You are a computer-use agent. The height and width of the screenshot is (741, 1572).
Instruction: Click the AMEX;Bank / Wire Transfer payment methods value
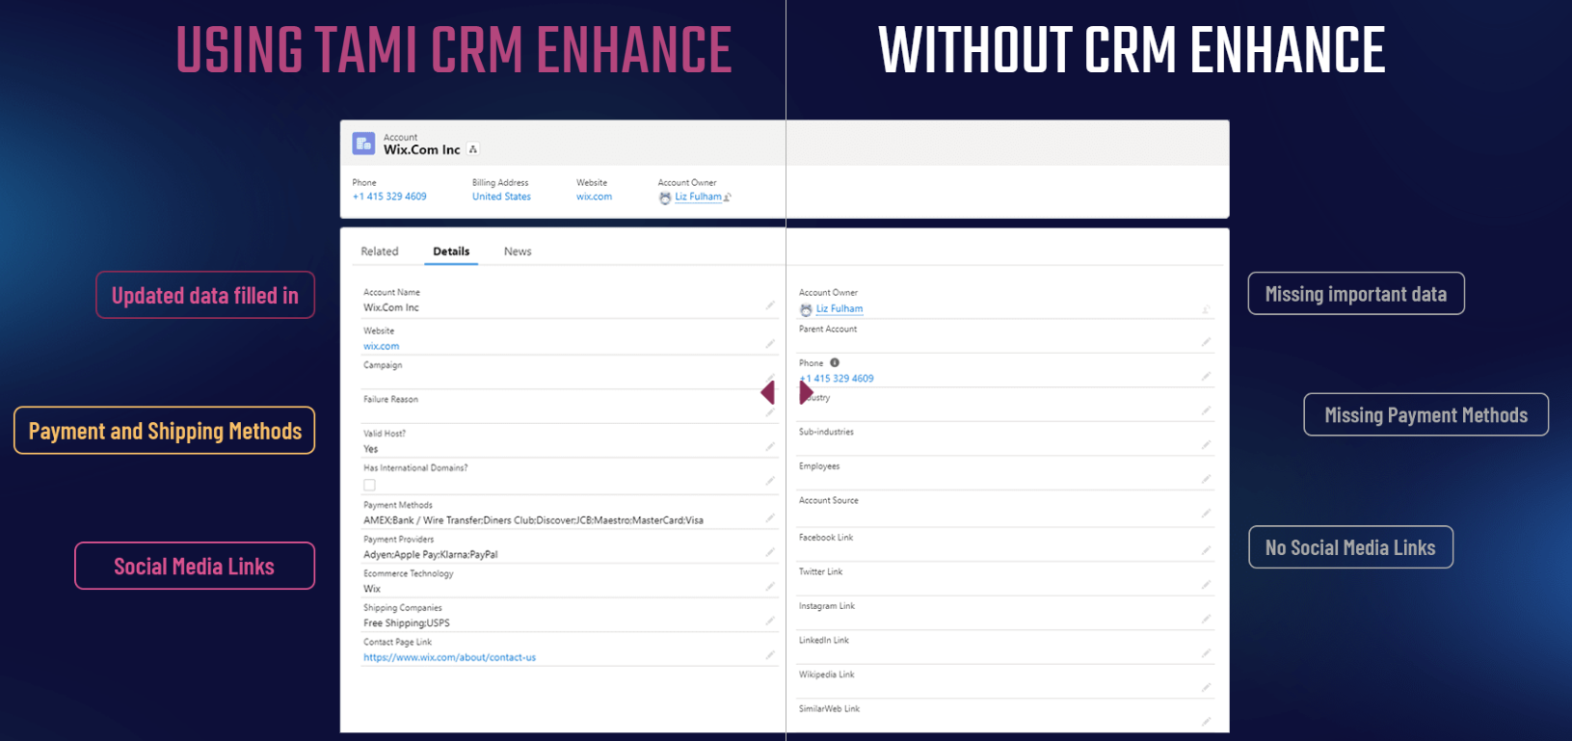click(x=533, y=520)
